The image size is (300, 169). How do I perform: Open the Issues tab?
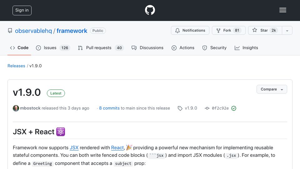(53, 48)
